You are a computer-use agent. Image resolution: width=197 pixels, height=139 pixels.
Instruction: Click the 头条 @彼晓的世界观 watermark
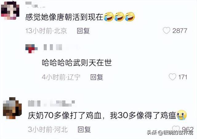(x=170, y=133)
